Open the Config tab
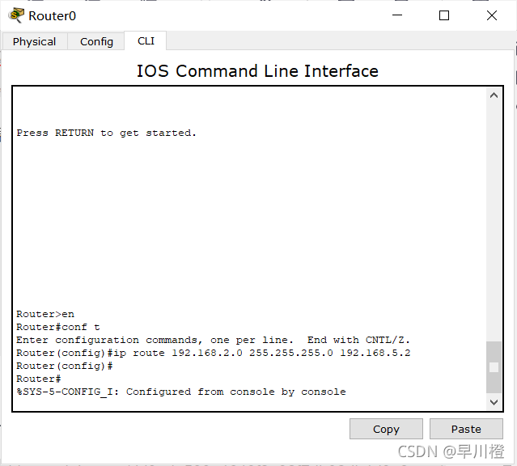This screenshot has height=466, width=517. 96,41
